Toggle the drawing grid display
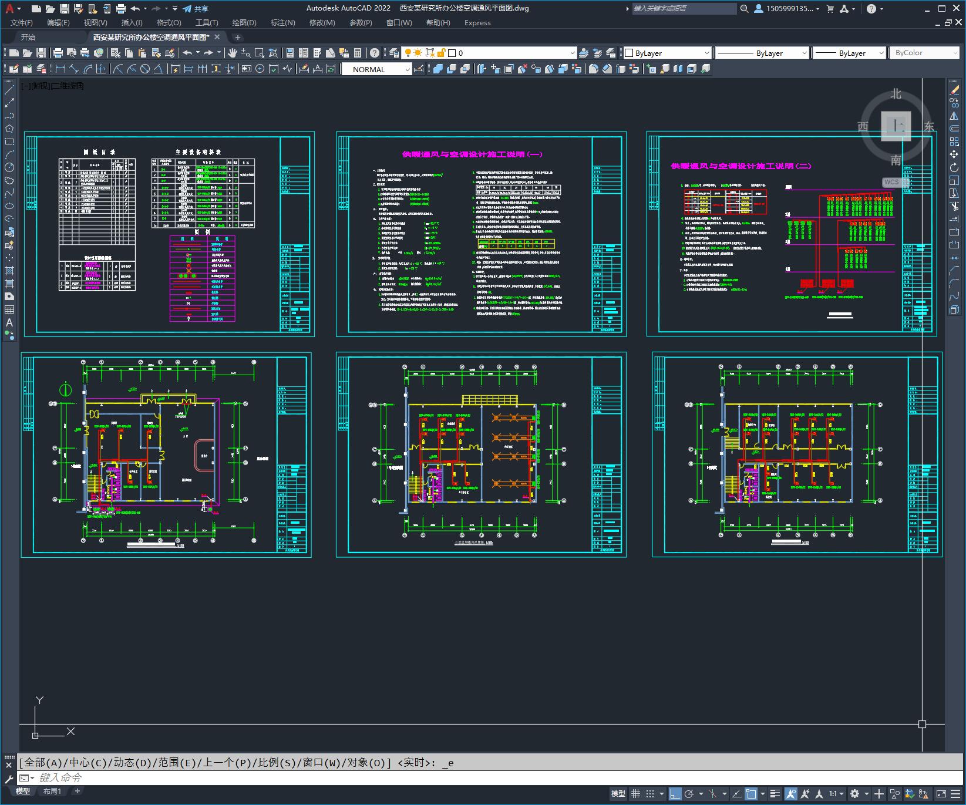 pyautogui.click(x=635, y=794)
